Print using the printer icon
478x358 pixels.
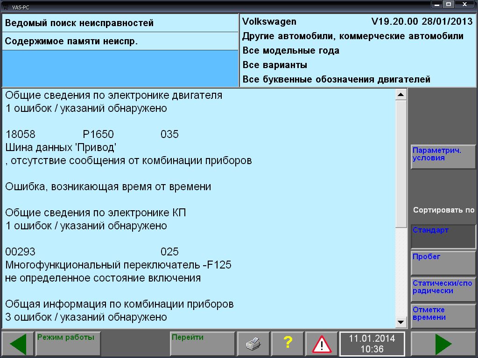tap(253, 344)
